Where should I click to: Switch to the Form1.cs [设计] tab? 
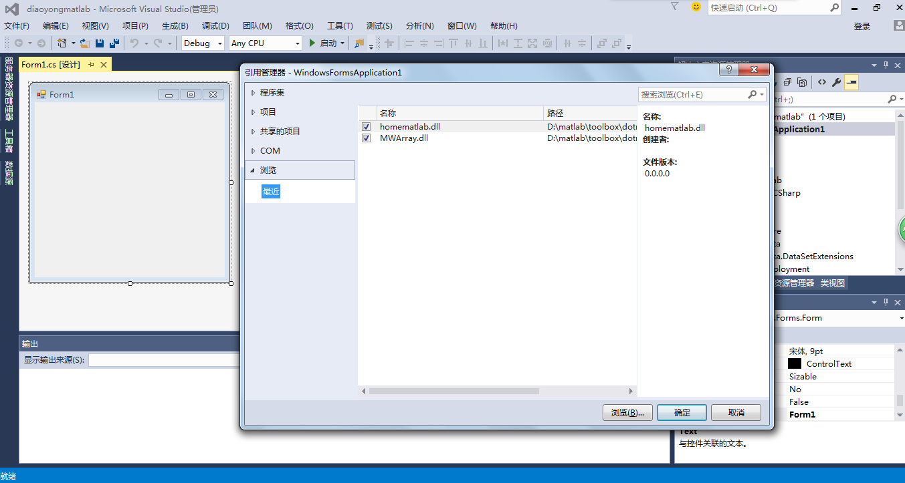tap(51, 65)
